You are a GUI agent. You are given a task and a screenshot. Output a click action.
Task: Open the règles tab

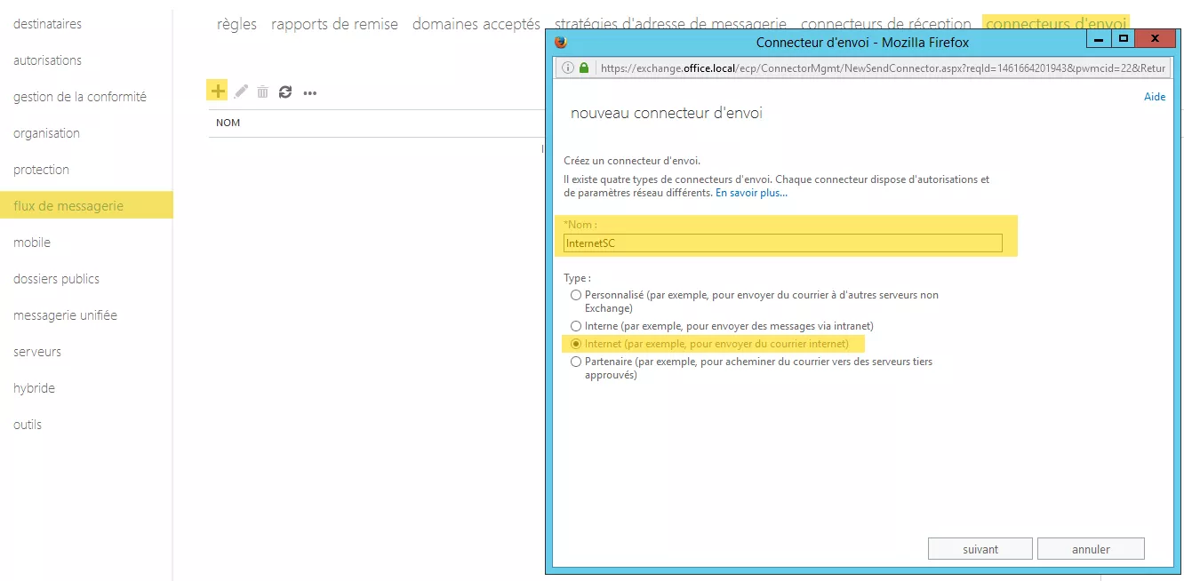[236, 24]
